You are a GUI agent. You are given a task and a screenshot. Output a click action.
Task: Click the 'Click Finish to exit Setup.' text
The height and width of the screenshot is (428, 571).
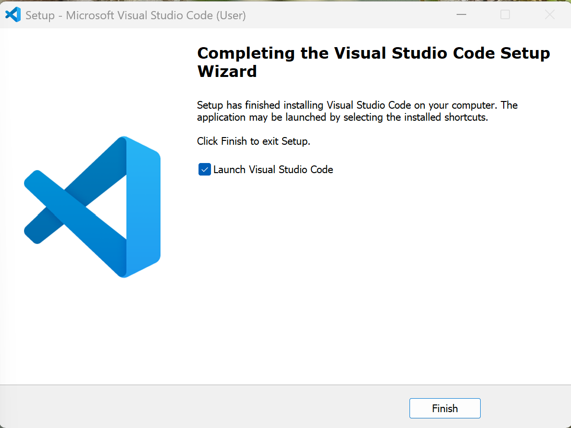pyautogui.click(x=253, y=141)
